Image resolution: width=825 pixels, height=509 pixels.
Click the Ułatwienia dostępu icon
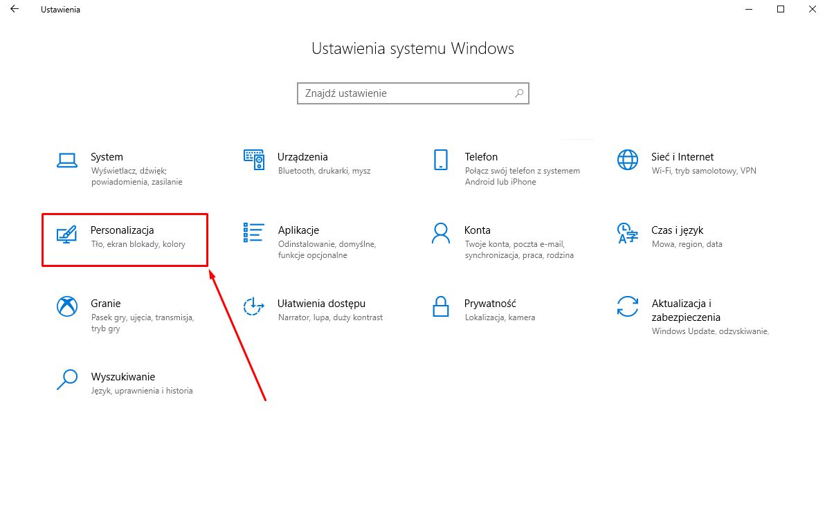(x=253, y=306)
